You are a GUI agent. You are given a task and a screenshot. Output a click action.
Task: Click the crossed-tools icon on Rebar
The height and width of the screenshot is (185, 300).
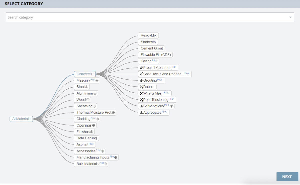click(x=141, y=87)
